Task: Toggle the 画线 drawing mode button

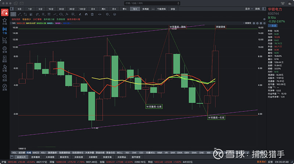Action: point(258,9)
